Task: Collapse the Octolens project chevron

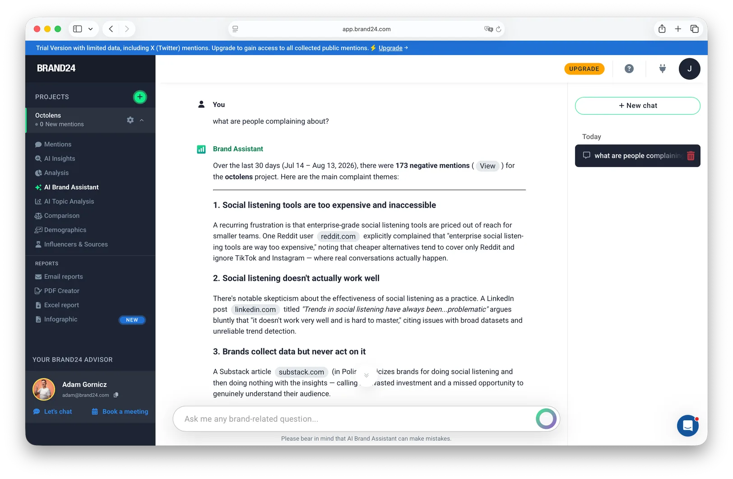Action: pyautogui.click(x=142, y=120)
